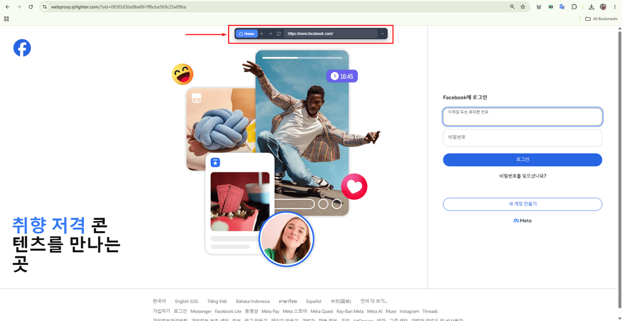Viewport: 622px width, 321px height.
Task: Open the All Bookmarks folder
Action: [x=601, y=19]
